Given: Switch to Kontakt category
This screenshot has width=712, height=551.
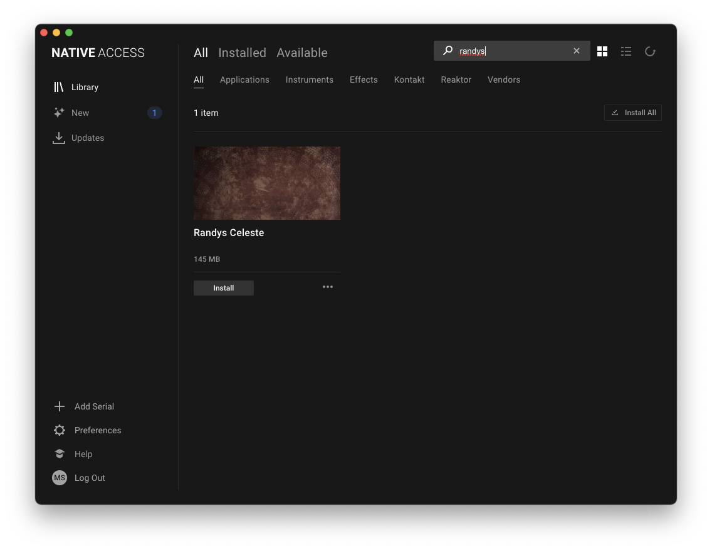Looking at the screenshot, I should click(x=409, y=80).
